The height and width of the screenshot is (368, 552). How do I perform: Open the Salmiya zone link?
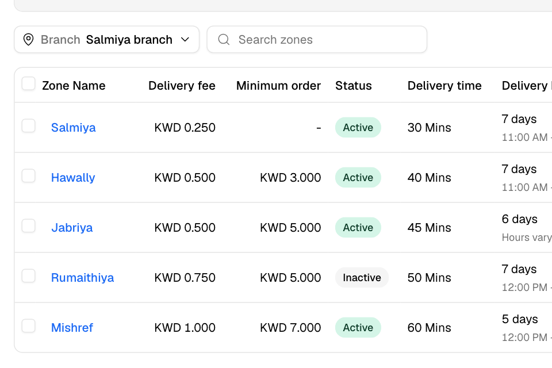coord(73,128)
